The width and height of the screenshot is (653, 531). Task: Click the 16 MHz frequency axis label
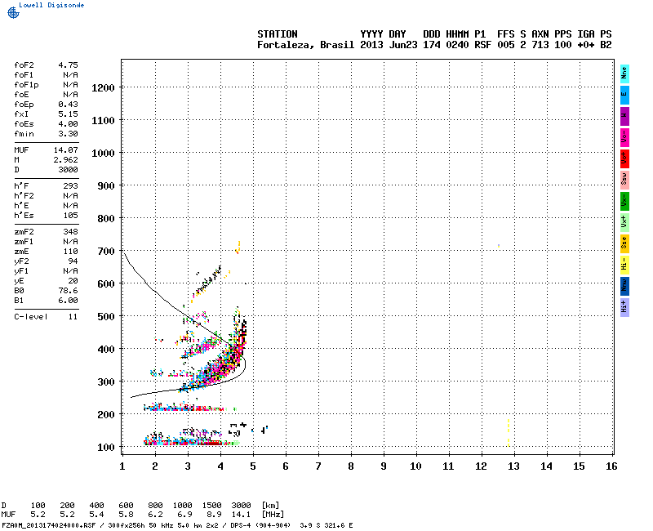[611, 466]
